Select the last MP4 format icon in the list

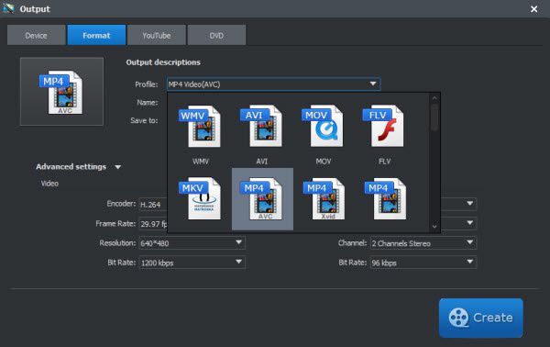pyautogui.click(x=386, y=199)
